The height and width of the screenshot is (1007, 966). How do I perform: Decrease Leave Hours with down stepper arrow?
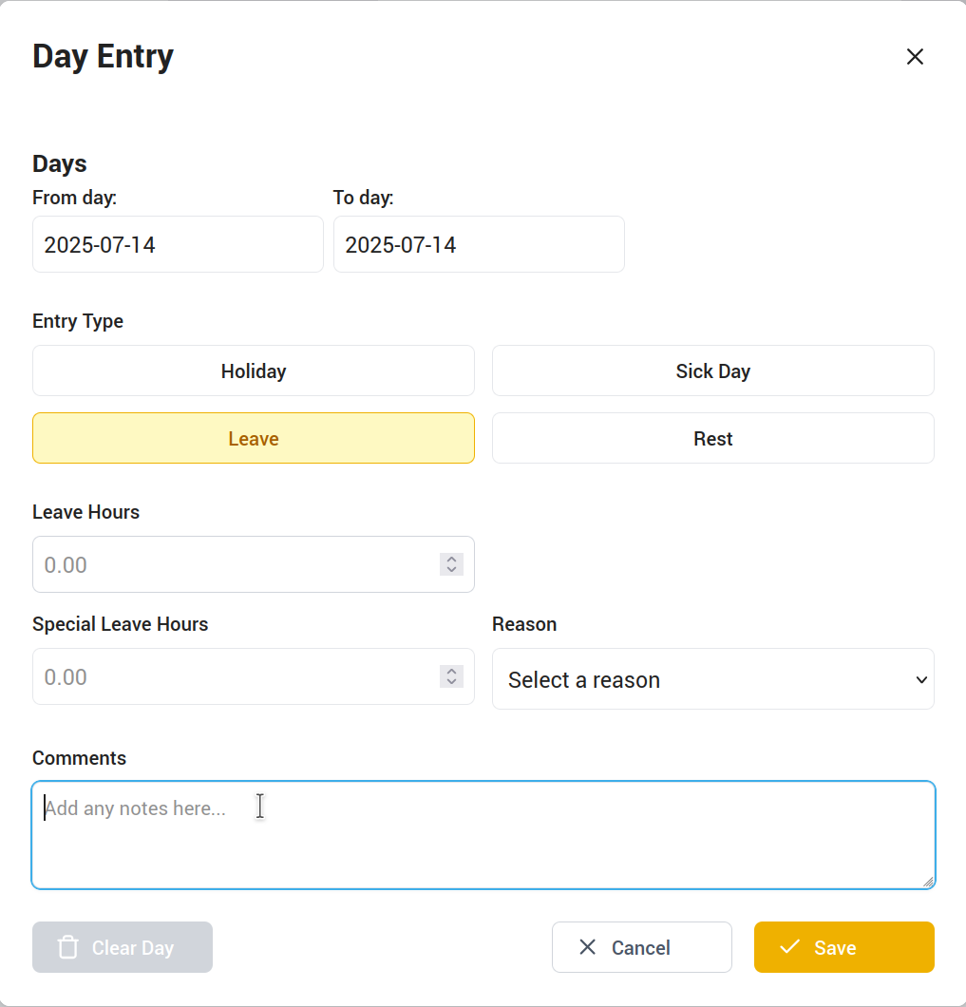pos(452,570)
